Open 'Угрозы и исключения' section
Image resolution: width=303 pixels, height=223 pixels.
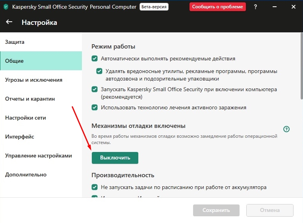(41, 80)
